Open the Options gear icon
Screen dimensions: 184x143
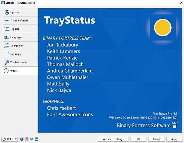coord(7,12)
